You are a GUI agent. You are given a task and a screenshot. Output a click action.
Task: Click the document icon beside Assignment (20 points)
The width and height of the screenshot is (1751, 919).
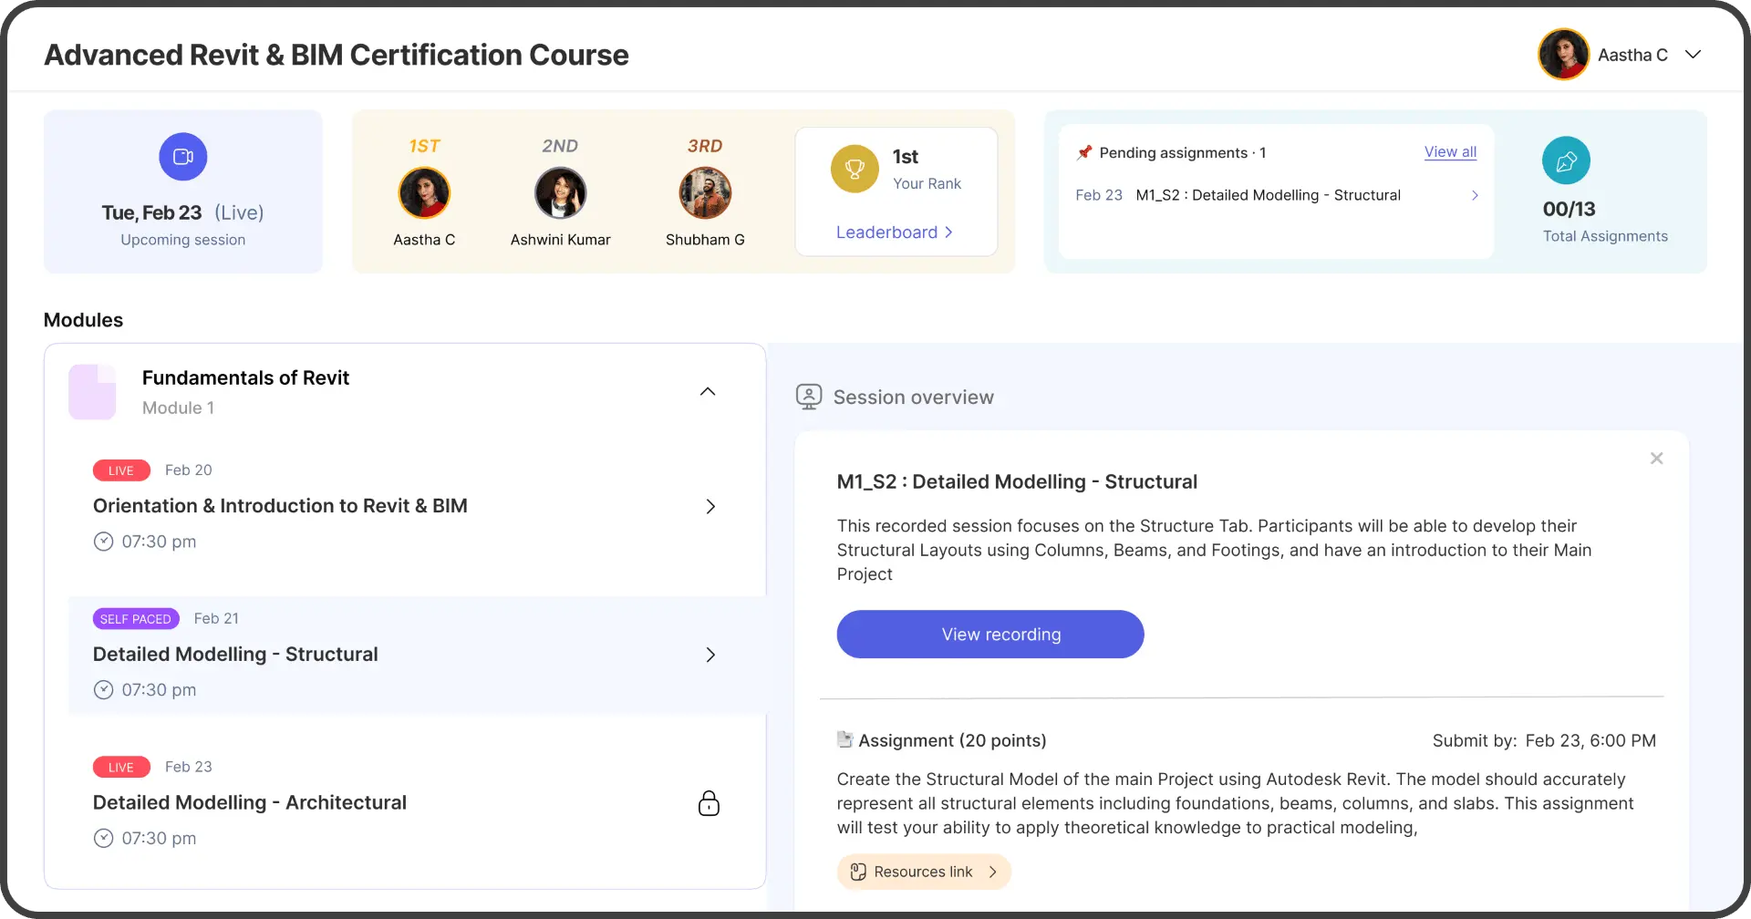coord(845,739)
